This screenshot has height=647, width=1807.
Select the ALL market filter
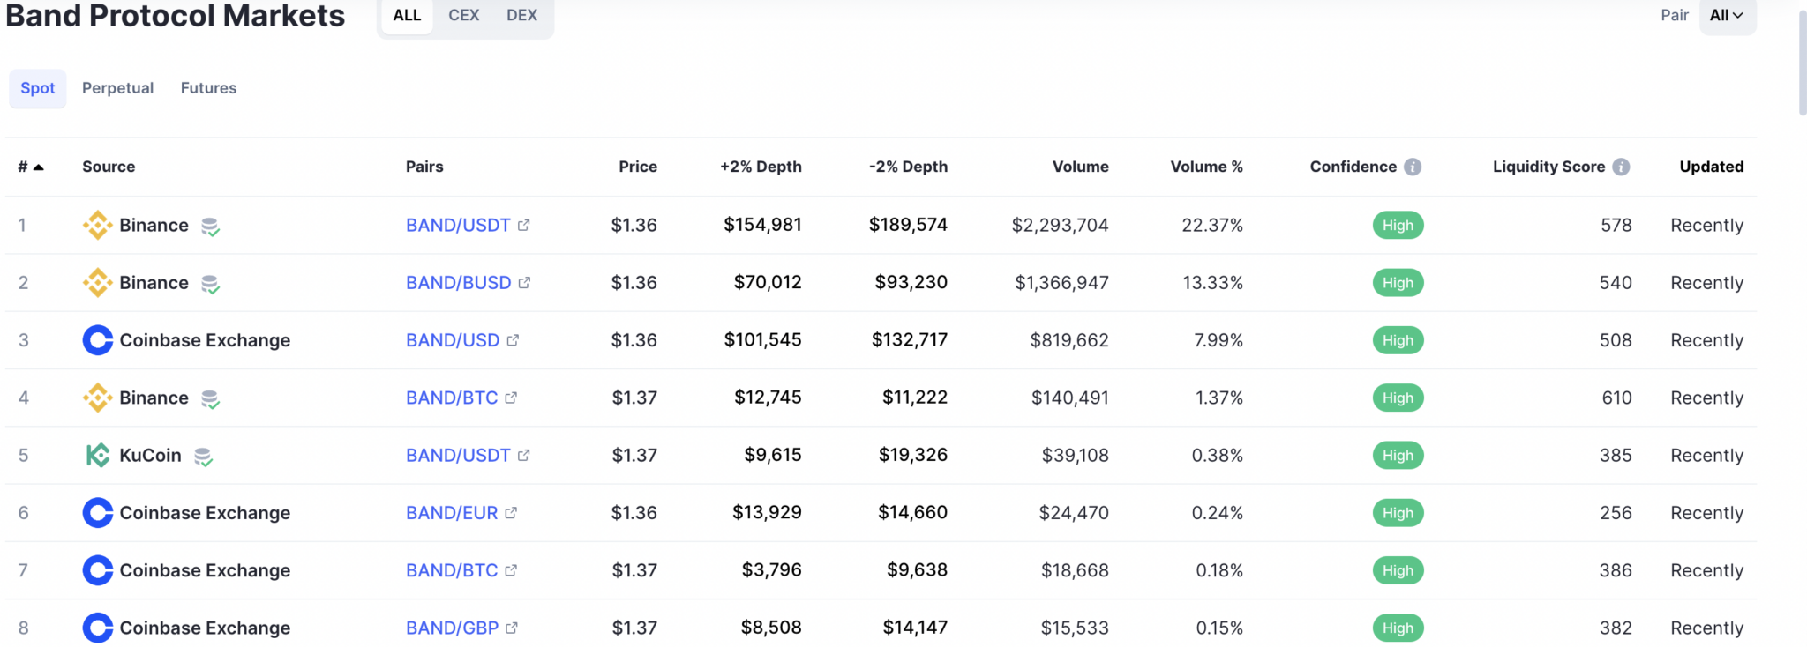tap(407, 15)
